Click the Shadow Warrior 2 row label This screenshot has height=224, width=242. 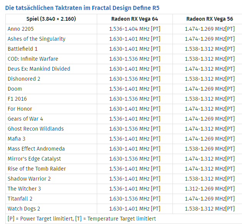[29, 179]
